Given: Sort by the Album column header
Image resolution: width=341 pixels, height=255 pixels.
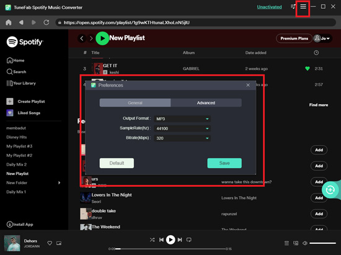Looking at the screenshot, I should (188, 53).
